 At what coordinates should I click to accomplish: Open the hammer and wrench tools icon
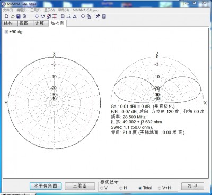pyautogui.click(x=98, y=16)
